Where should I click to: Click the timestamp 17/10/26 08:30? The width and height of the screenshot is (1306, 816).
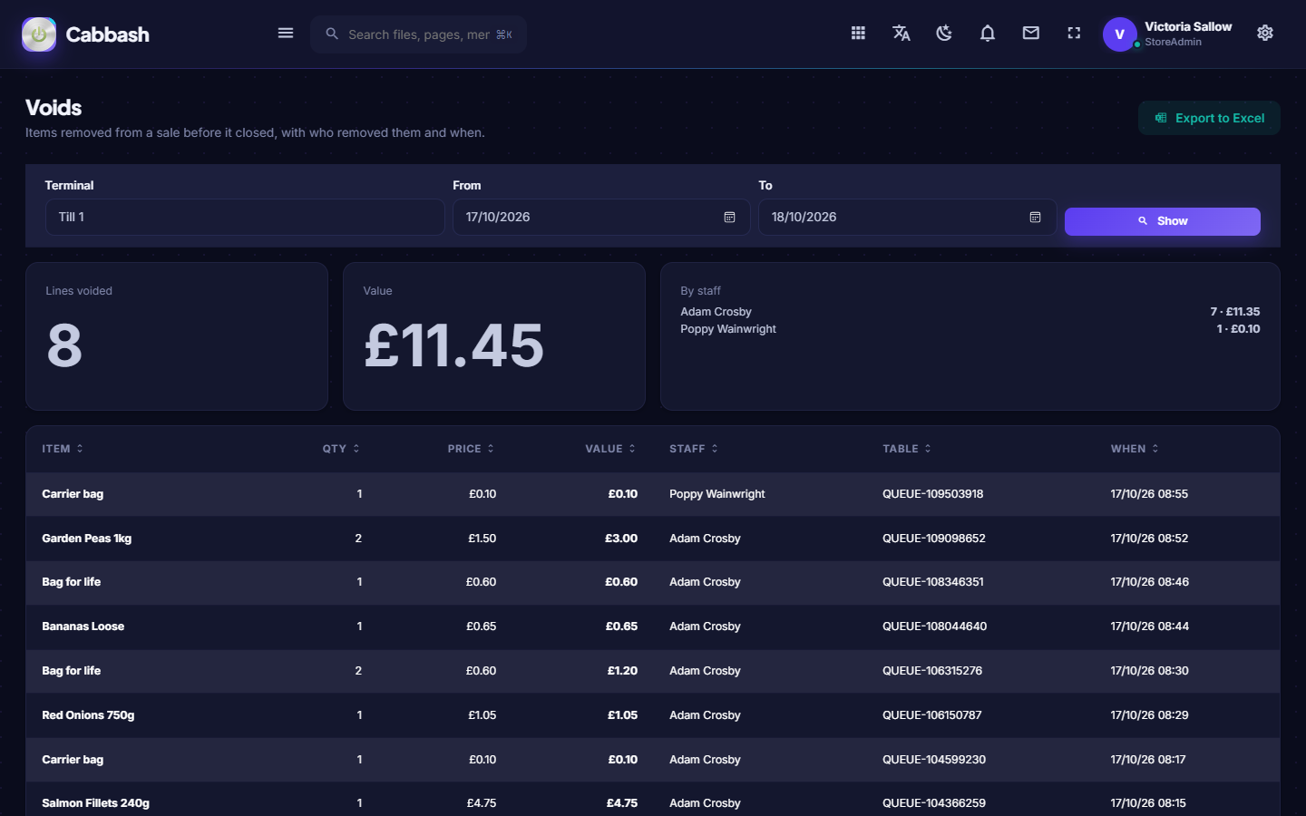(1149, 671)
